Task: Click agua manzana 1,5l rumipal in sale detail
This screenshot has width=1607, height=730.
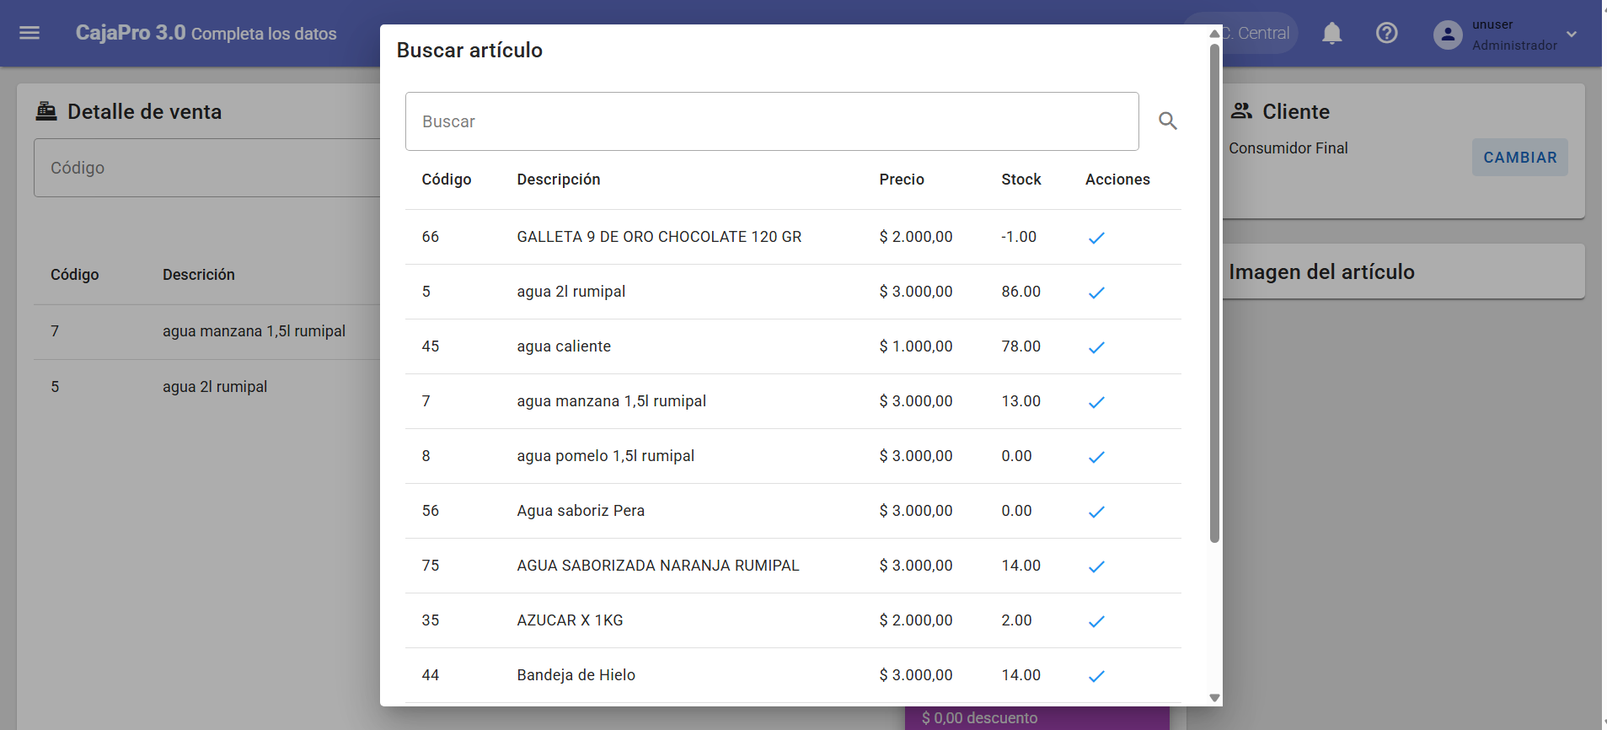Action: pos(254,331)
